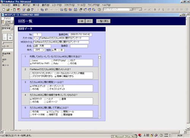Viewport: 190px width, 138px height.
Task: Open the 表示 menu
Action: [x=26, y=5]
